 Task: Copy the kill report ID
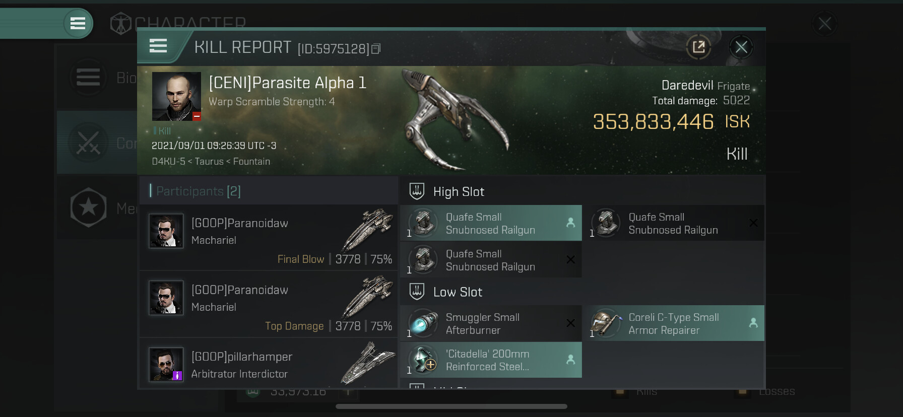tap(376, 49)
